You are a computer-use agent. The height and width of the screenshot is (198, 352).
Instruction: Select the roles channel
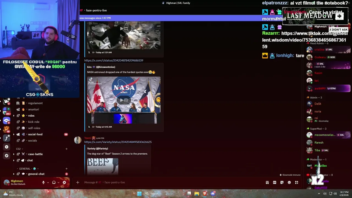coord(31,116)
